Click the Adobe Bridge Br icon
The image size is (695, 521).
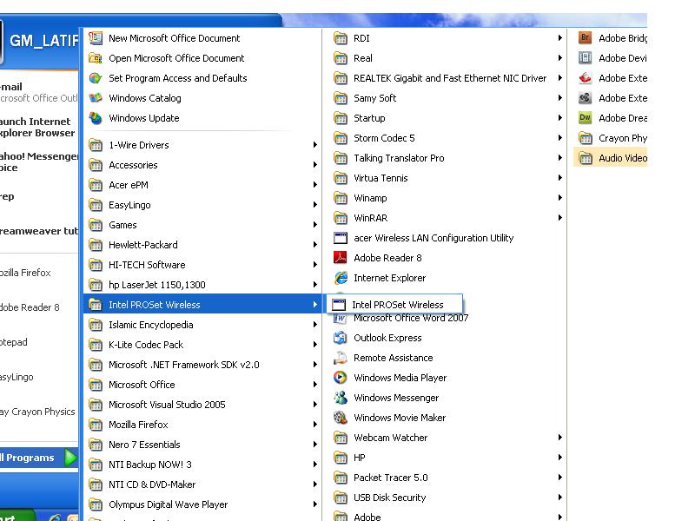[x=585, y=38]
